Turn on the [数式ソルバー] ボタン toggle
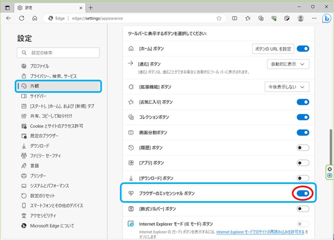The image size is (334, 240). [x=303, y=209]
